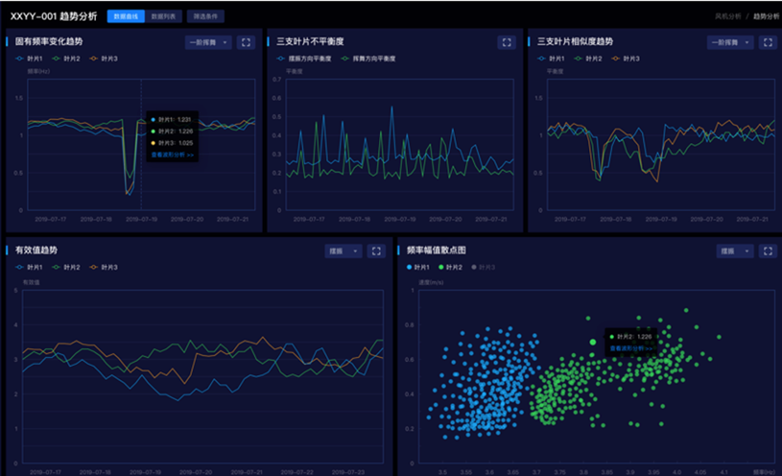782x476 pixels.
Task: Click 查看波形分析 link in scatter plot tooltip
Action: click(x=631, y=348)
